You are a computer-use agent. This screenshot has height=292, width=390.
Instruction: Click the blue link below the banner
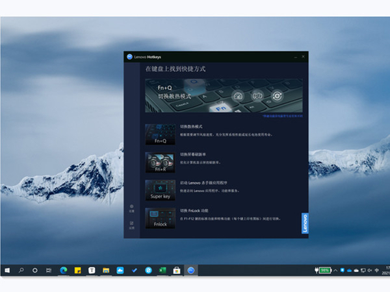(281, 116)
